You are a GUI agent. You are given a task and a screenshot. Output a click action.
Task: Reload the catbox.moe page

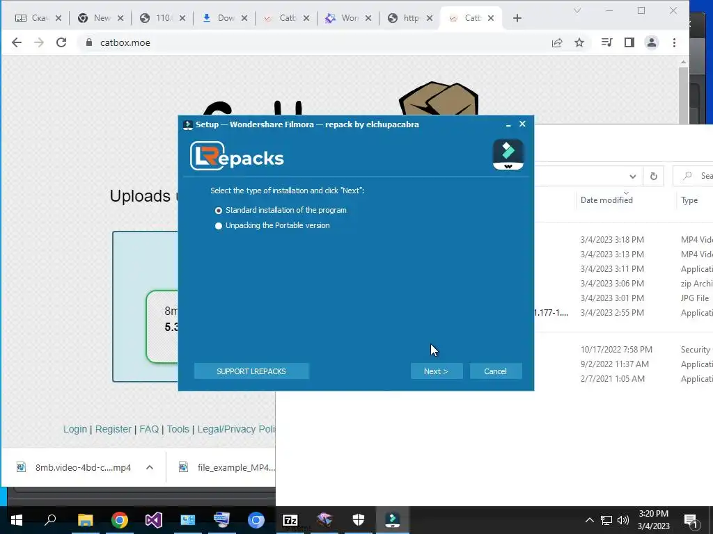click(61, 42)
